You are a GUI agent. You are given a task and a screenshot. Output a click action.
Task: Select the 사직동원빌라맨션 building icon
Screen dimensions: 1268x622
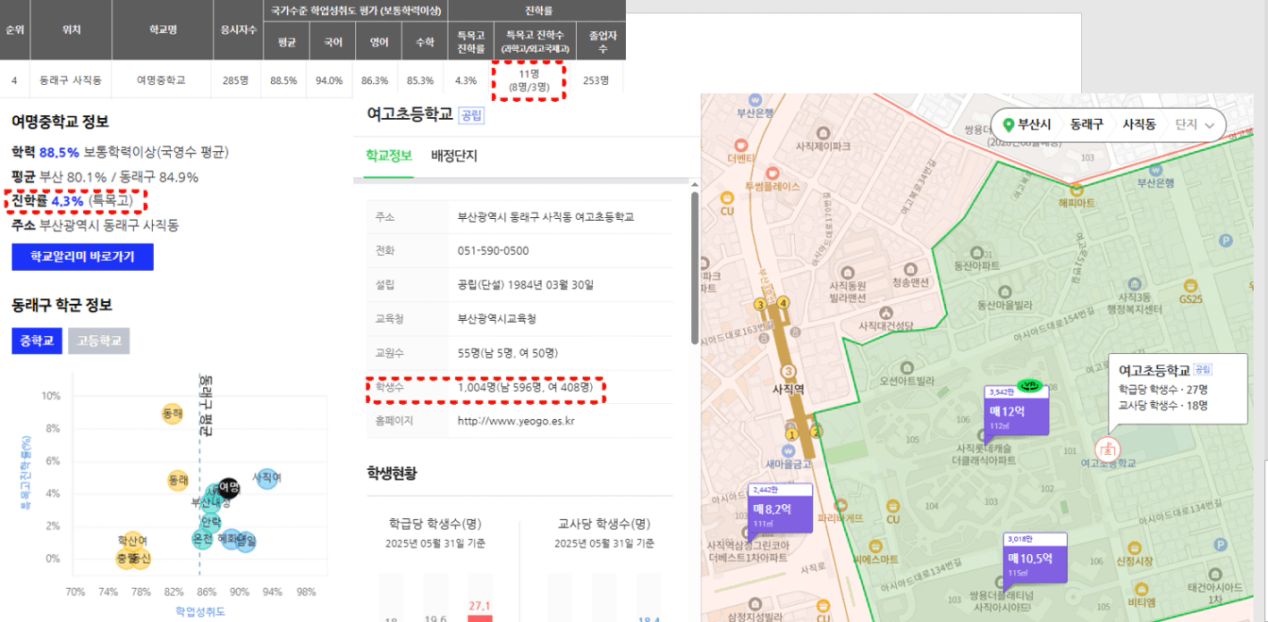point(849,273)
